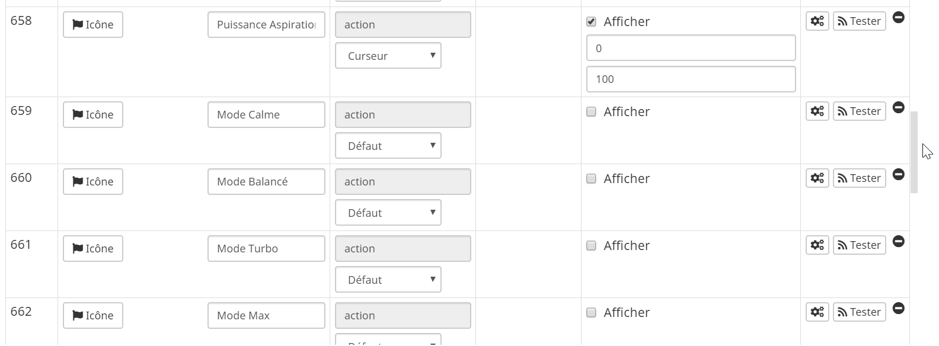
Task: Test the Puissance Aspiration command
Action: (859, 21)
